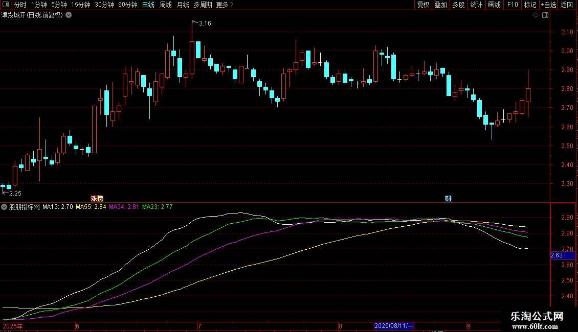
Task: Select the 1分钟 period tab
Action: [x=39, y=5]
